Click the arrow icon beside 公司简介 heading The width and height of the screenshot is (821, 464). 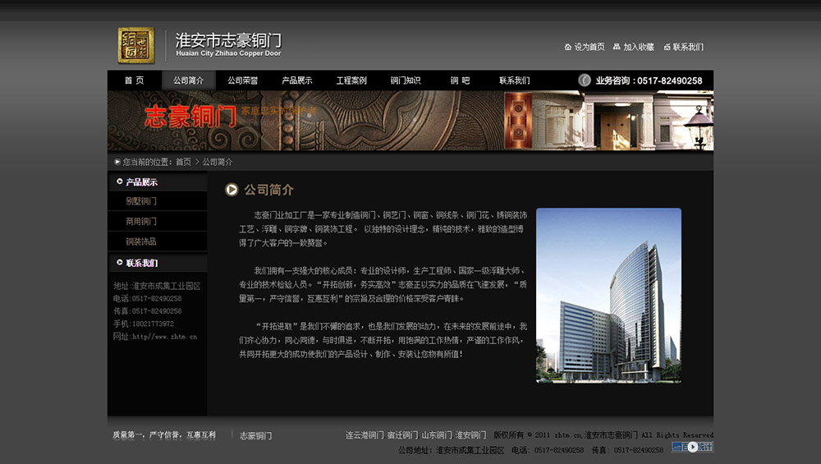point(232,190)
